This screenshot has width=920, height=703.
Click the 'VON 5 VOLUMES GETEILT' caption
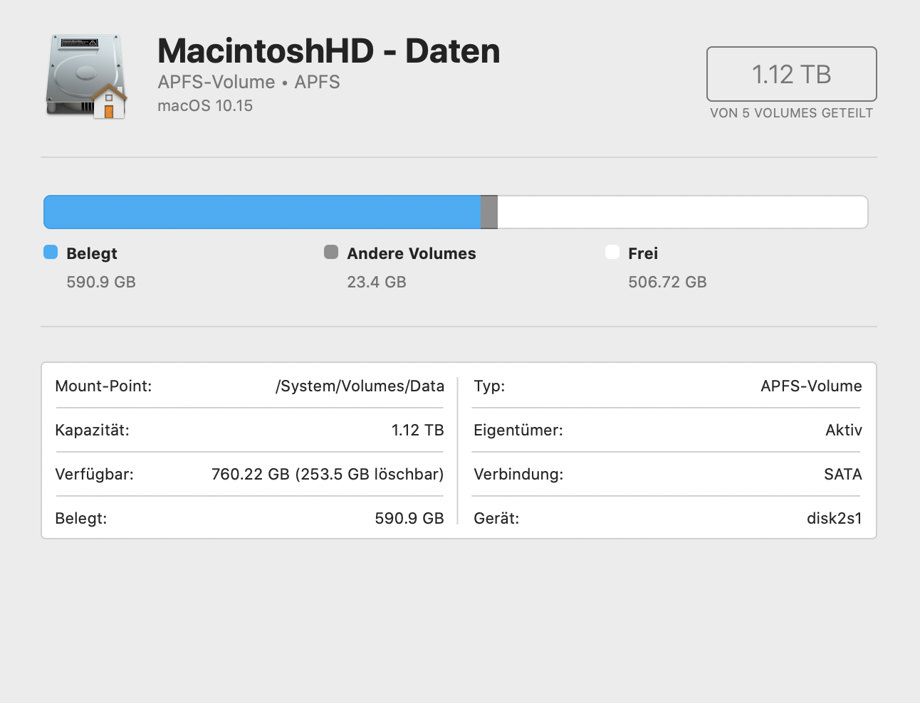point(791,113)
